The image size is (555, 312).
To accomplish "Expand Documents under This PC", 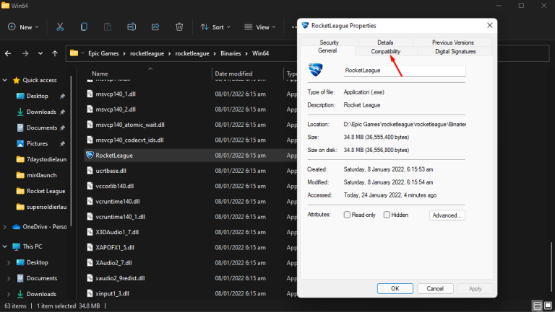I will pos(9,278).
